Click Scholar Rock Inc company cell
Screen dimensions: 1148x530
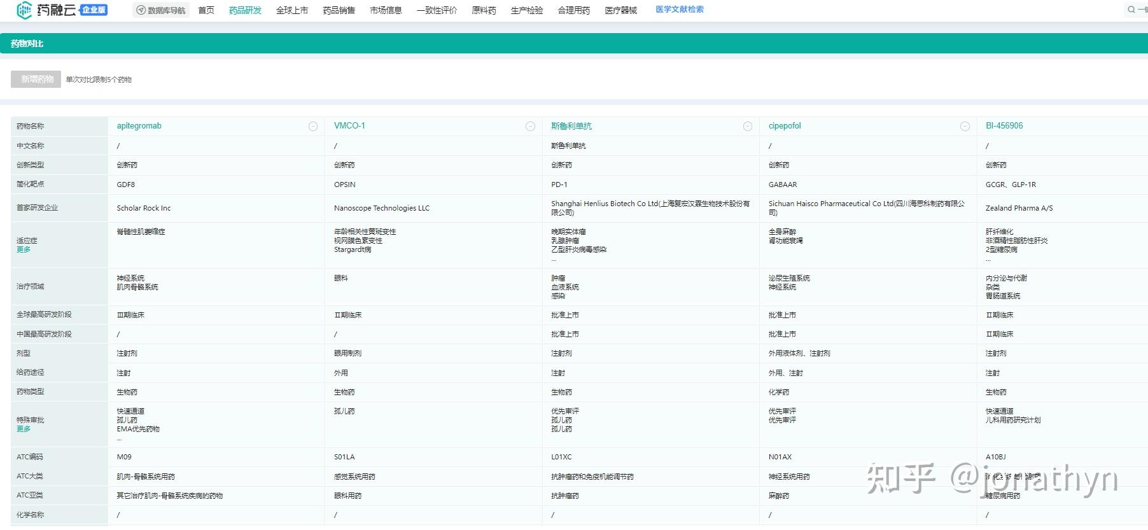point(144,208)
